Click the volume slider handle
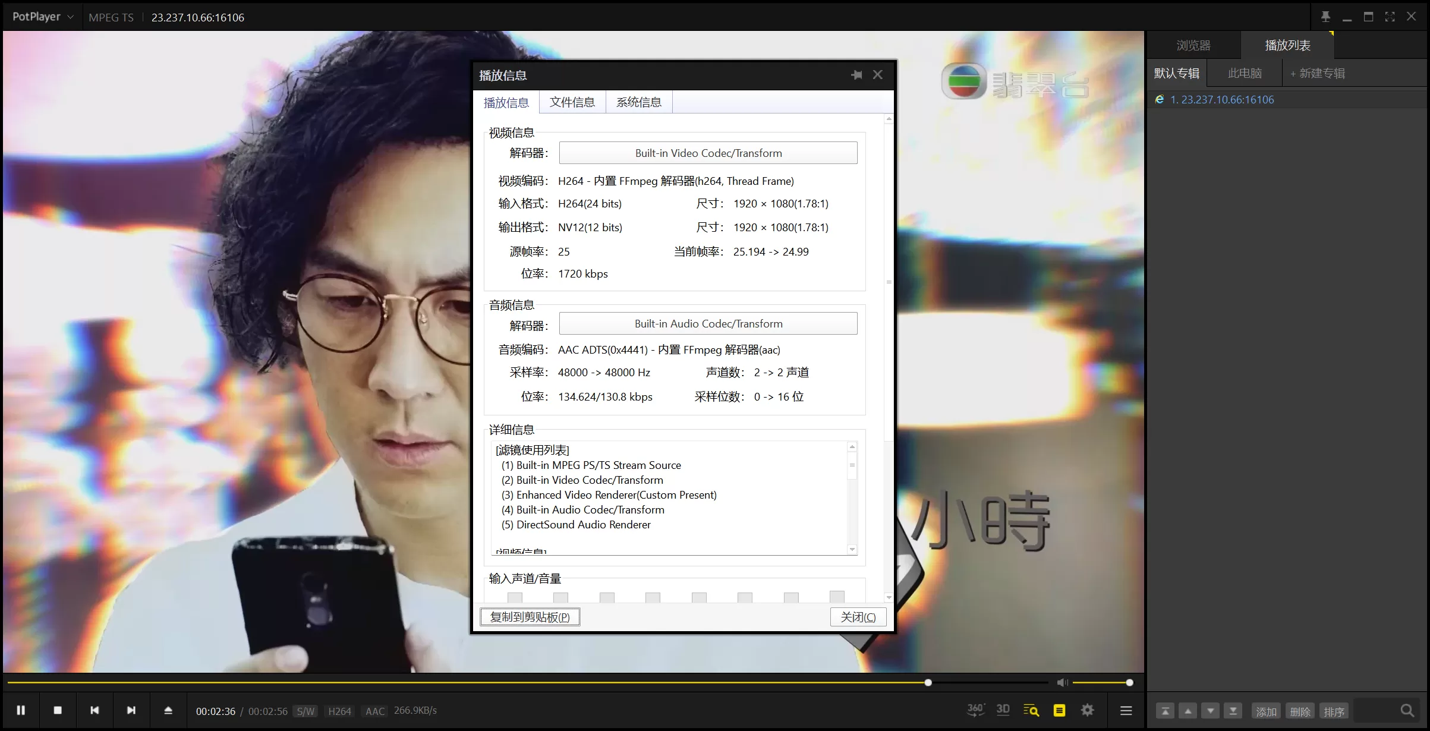This screenshot has height=731, width=1430. 1129,682
